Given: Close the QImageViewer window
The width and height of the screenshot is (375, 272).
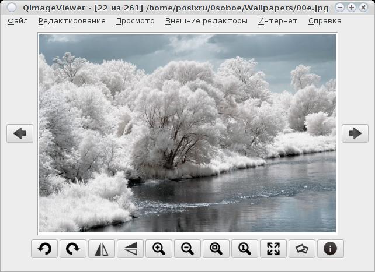Looking at the screenshot, I should tap(363, 8).
